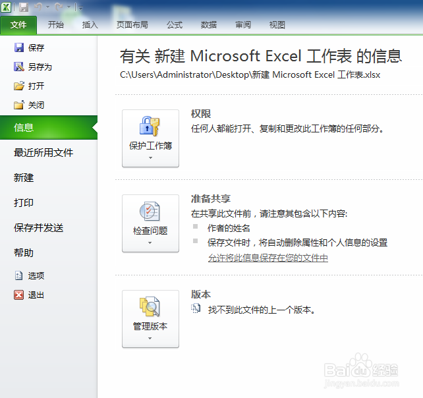Switch to the 公式 ribbon tab
Viewport: 423px width, 398px height.
coord(174,25)
